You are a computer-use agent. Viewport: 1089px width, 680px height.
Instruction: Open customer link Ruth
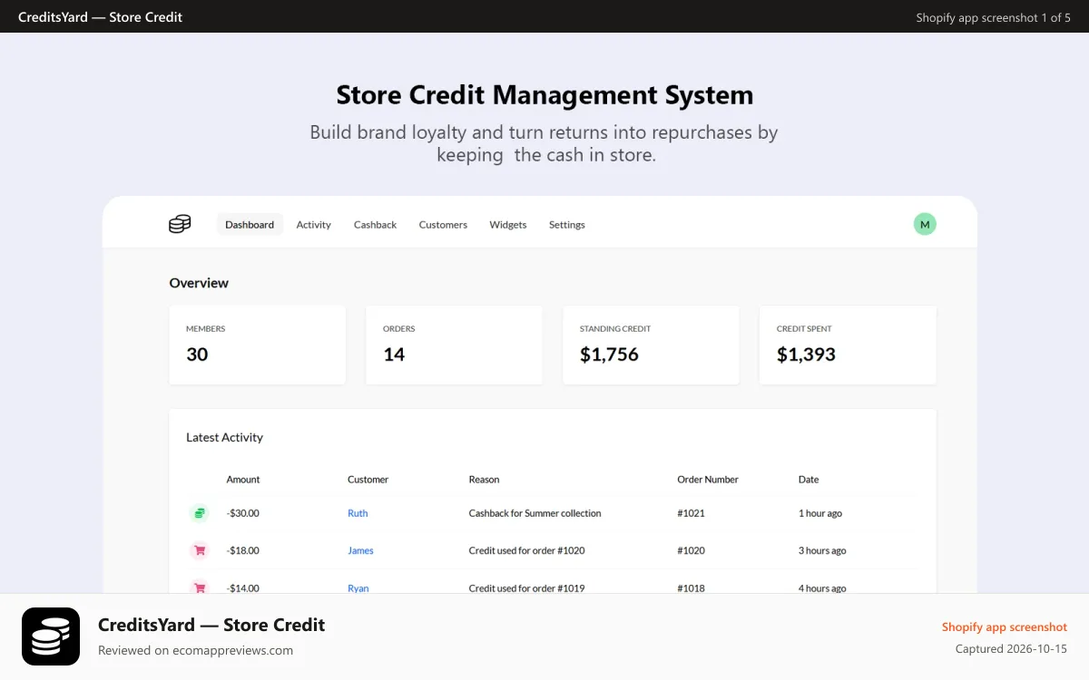point(358,513)
